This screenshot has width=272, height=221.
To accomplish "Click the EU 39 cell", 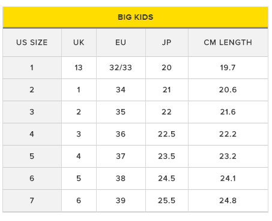I will [x=121, y=201].
